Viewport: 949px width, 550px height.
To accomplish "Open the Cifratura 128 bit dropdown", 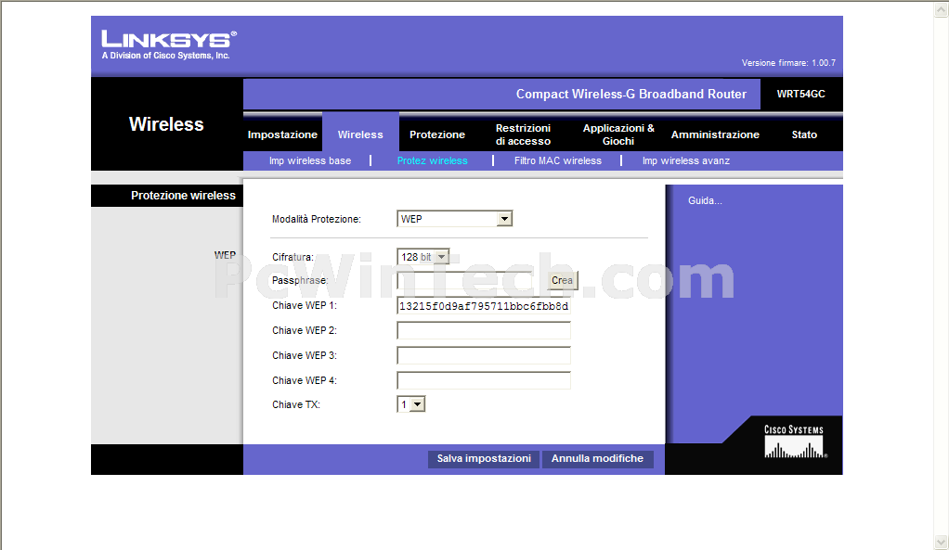I will click(423, 257).
